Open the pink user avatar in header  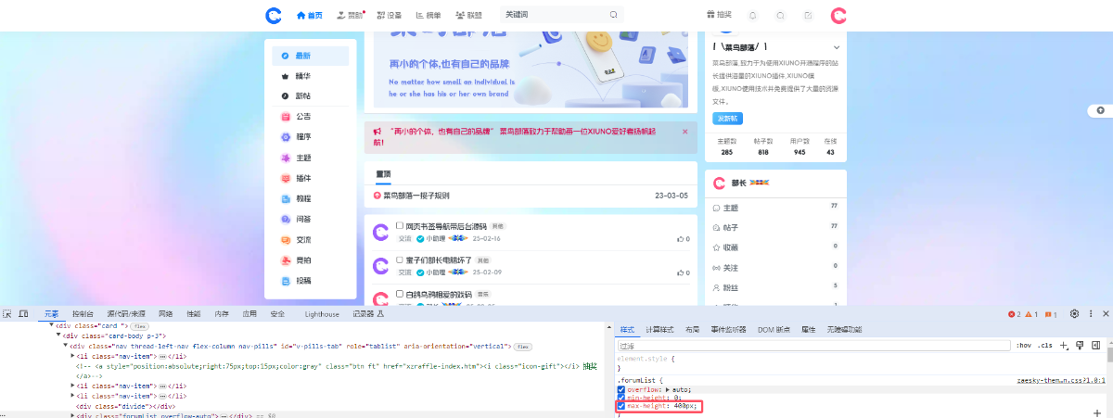click(838, 15)
